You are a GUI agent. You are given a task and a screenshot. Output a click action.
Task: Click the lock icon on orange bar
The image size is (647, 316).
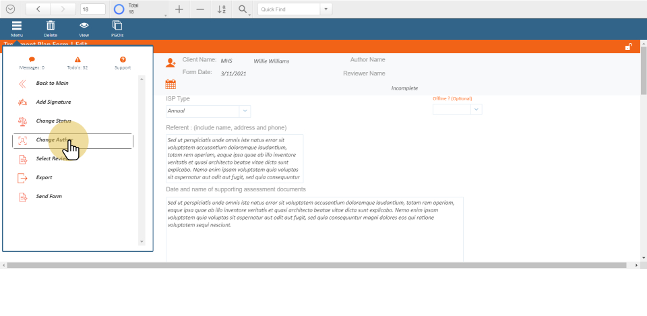click(628, 46)
